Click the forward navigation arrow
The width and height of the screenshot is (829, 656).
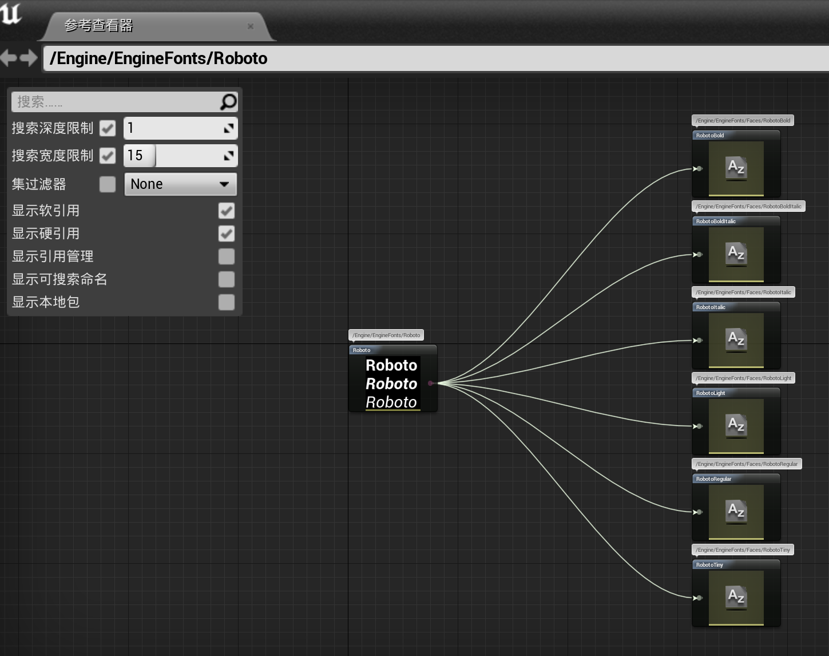(29, 57)
